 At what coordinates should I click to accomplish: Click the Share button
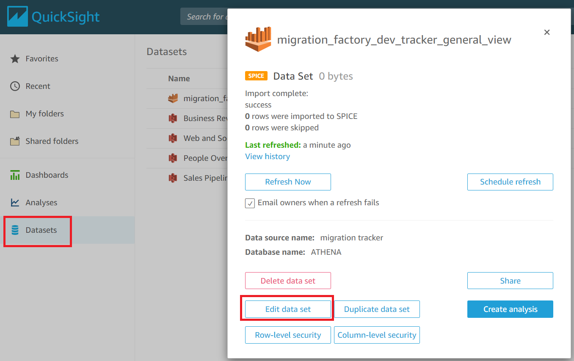pos(510,281)
